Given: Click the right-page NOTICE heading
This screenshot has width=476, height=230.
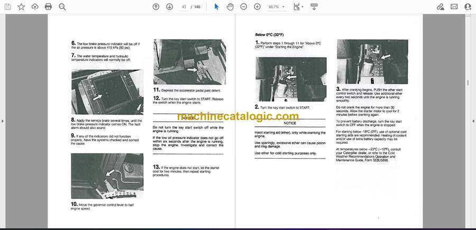Looking at the screenshot, I should [x=290, y=123].
